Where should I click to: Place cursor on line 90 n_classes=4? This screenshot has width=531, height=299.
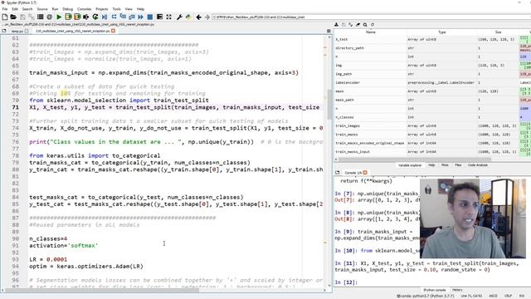(x=48, y=238)
